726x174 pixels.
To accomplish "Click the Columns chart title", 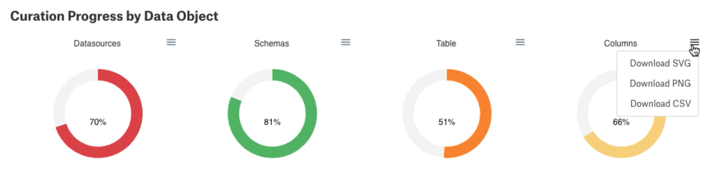I will [x=621, y=43].
